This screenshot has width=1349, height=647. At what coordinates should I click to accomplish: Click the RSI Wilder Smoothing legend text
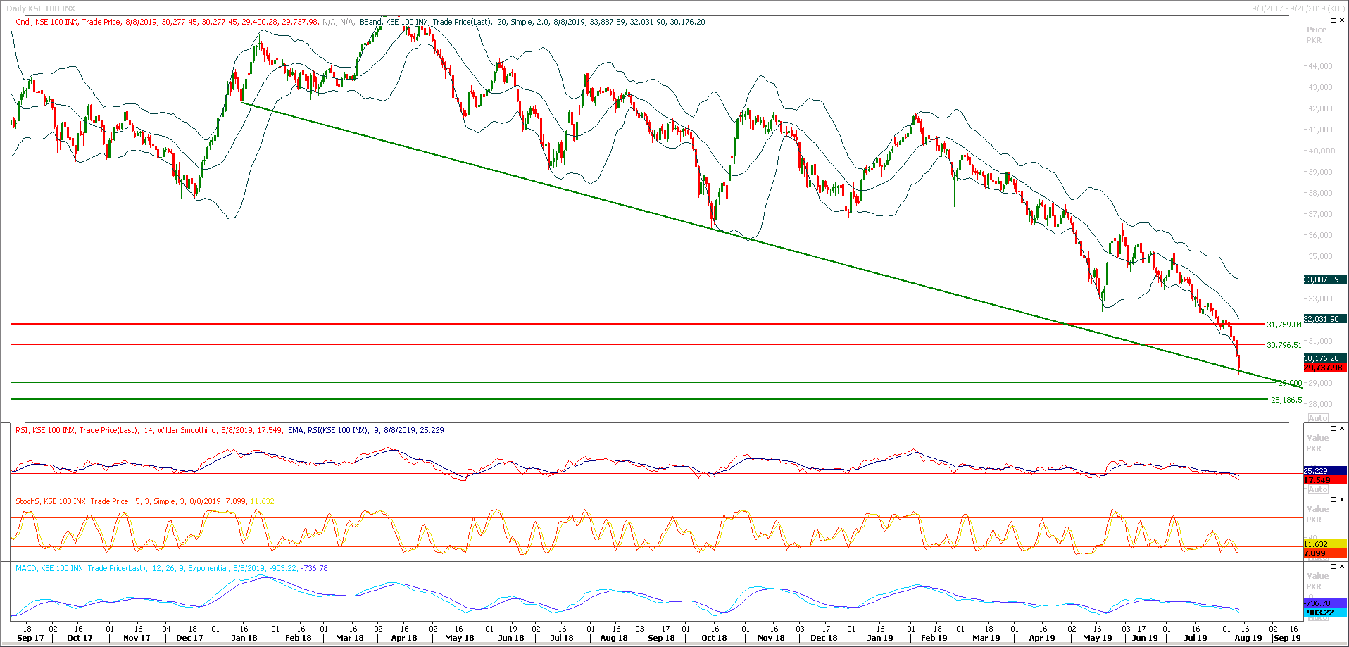[149, 430]
